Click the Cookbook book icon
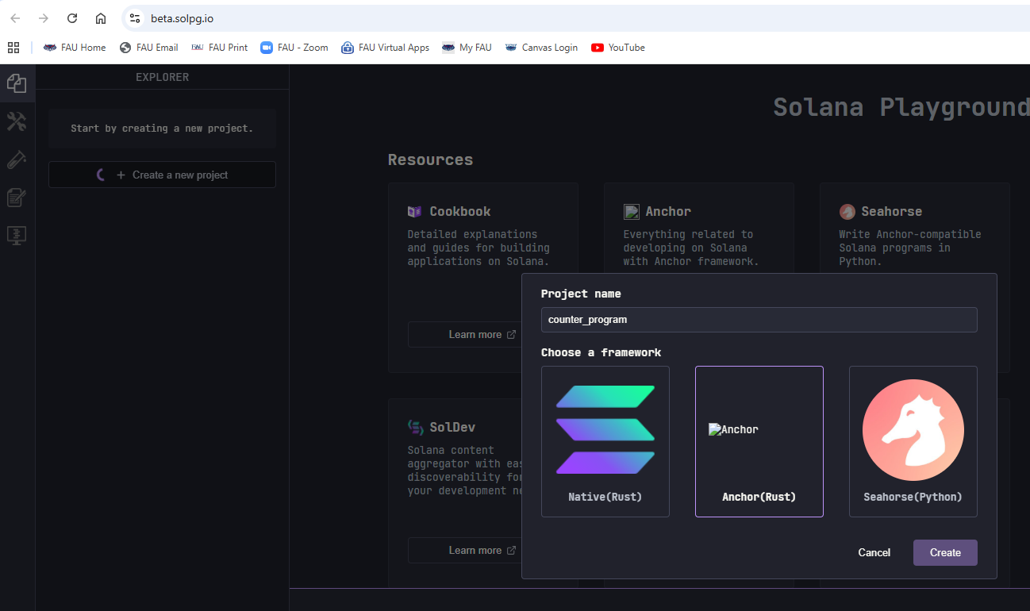The image size is (1030, 611). coord(415,212)
